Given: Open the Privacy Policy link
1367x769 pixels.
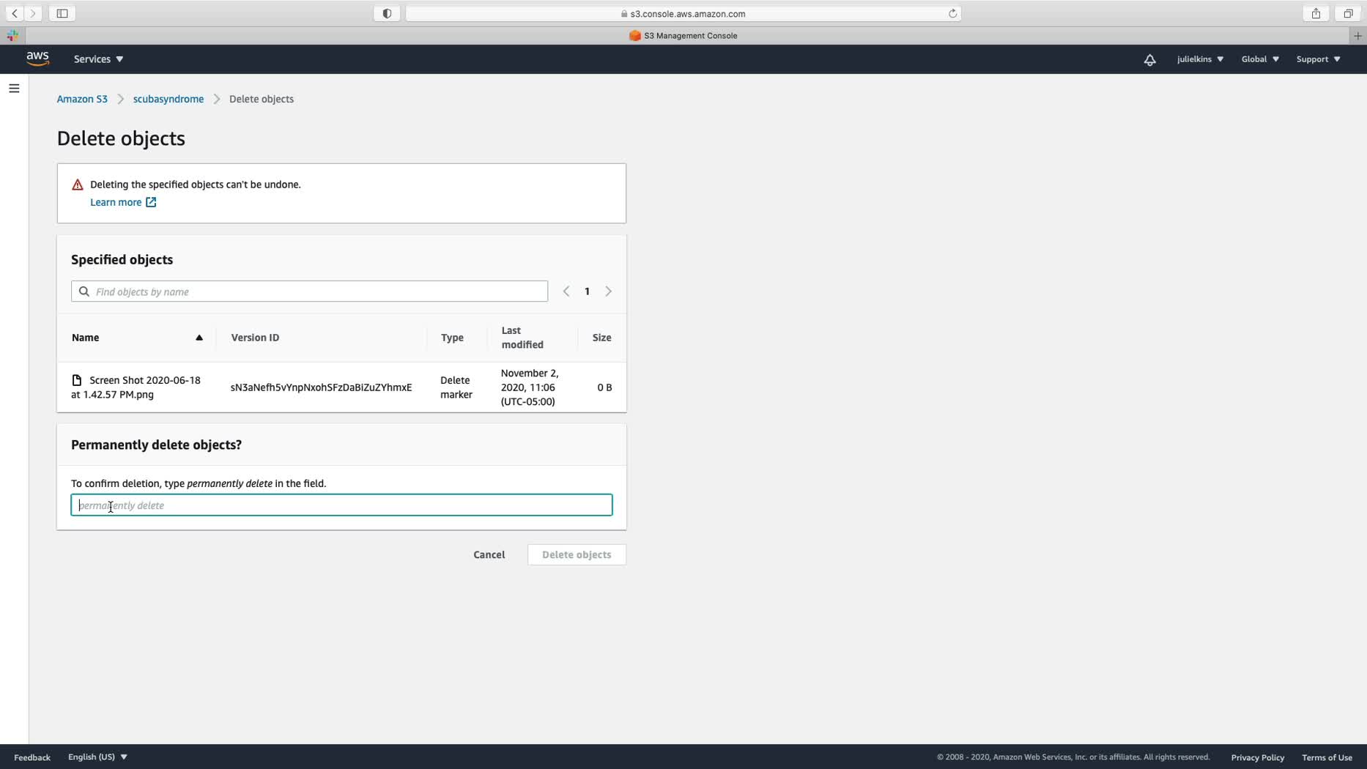Looking at the screenshot, I should coord(1257,757).
